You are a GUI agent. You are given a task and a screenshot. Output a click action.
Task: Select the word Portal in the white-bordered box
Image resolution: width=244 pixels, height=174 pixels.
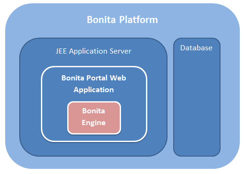pos(97,78)
